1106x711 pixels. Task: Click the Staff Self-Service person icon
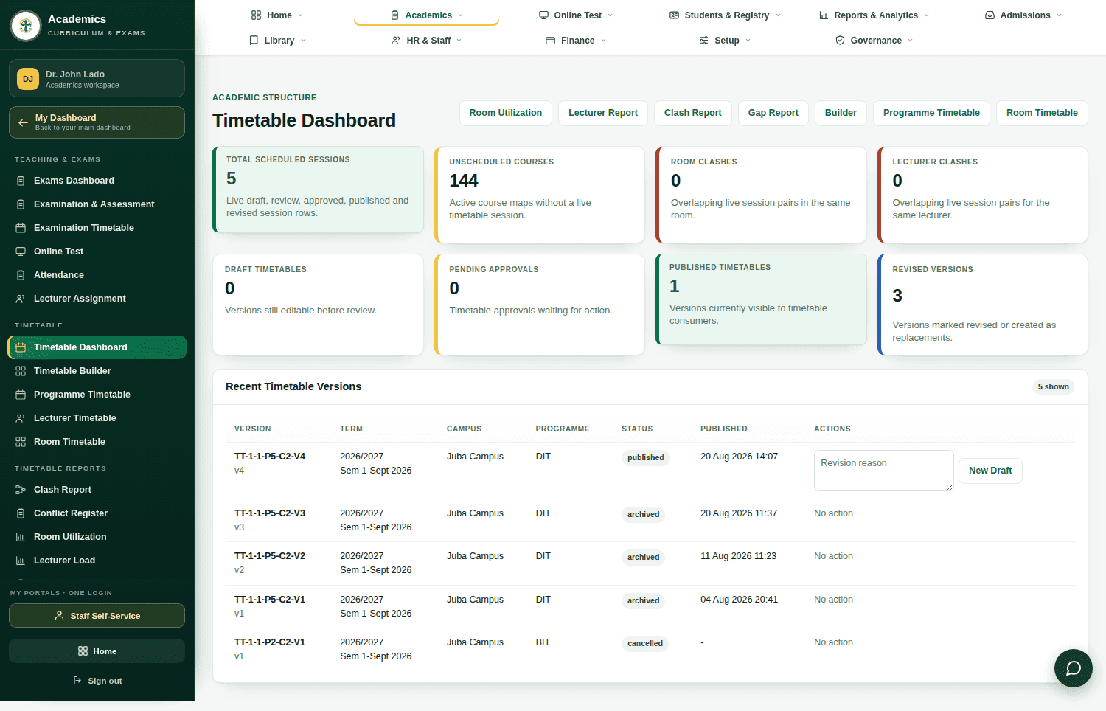59,616
